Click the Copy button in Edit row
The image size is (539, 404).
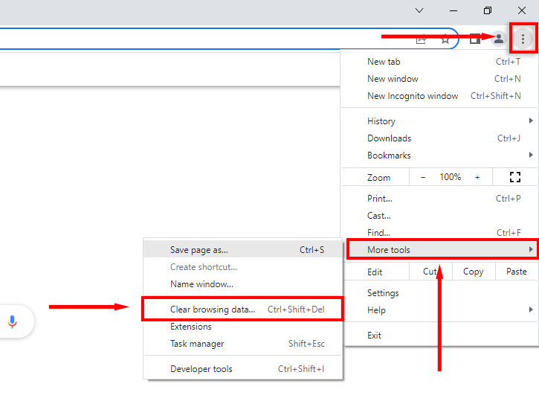(474, 272)
